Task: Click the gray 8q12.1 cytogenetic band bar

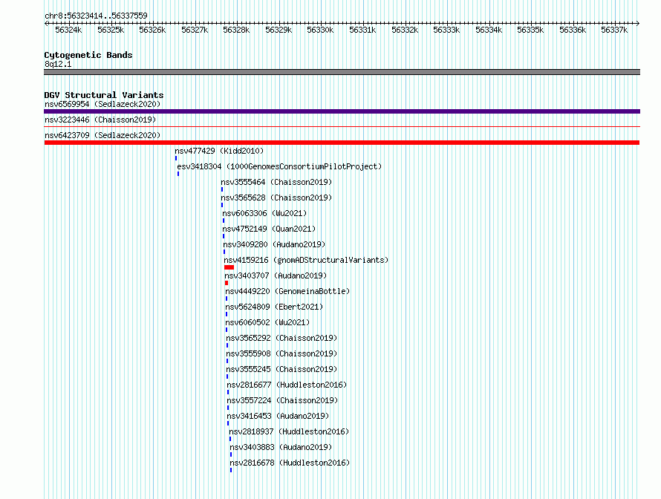Action: (342, 72)
